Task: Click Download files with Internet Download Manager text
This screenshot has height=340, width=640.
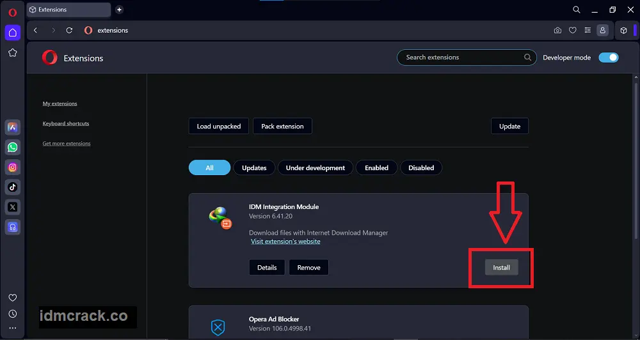Action: [x=318, y=233]
